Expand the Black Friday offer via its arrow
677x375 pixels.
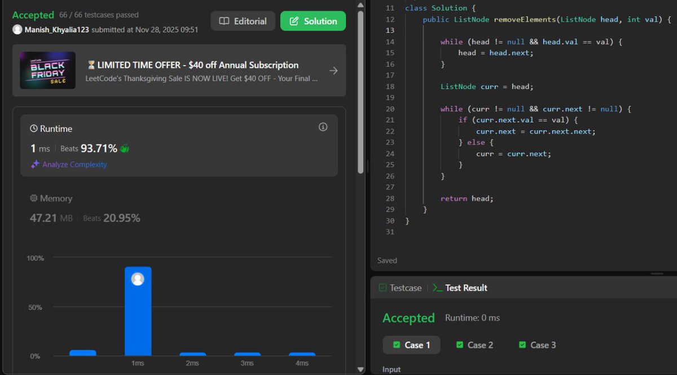pos(333,70)
